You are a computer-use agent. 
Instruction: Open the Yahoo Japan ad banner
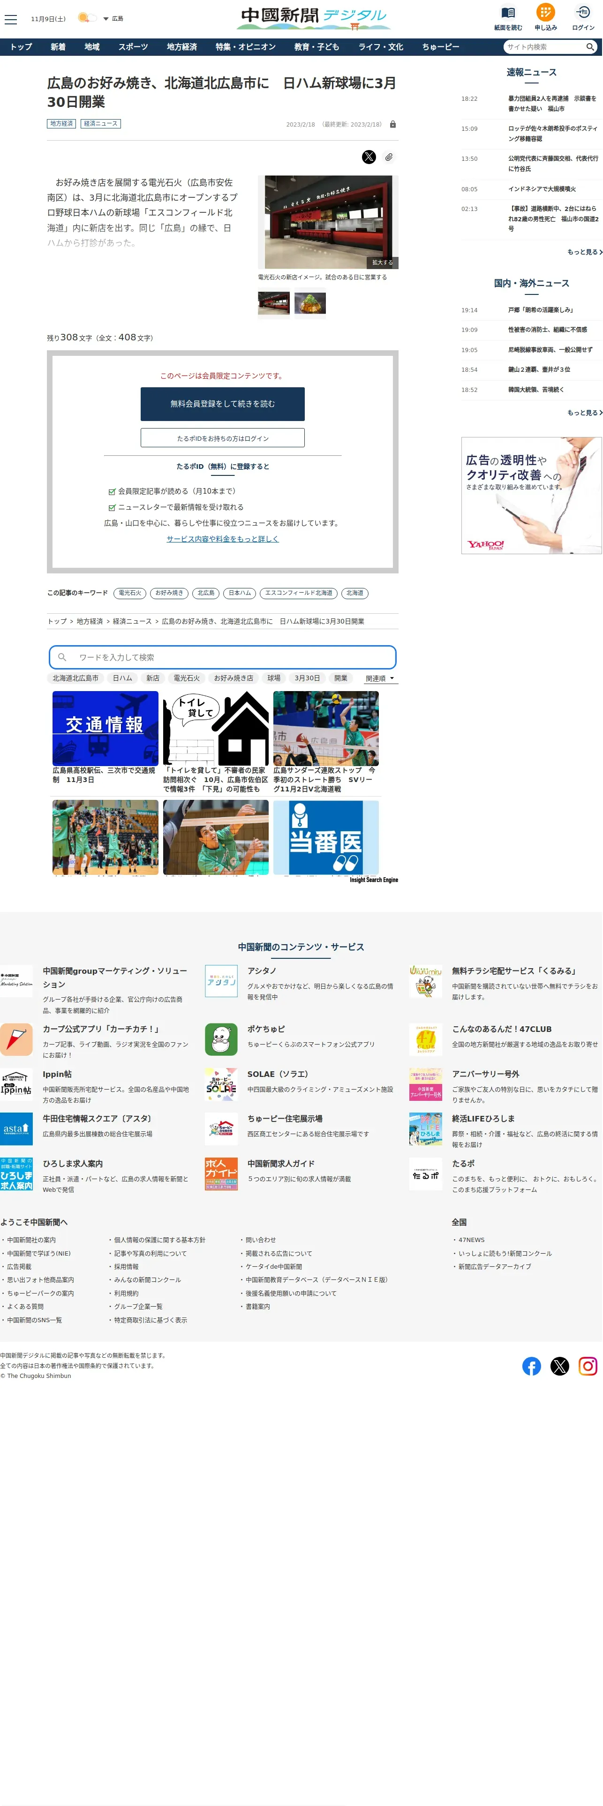click(531, 496)
